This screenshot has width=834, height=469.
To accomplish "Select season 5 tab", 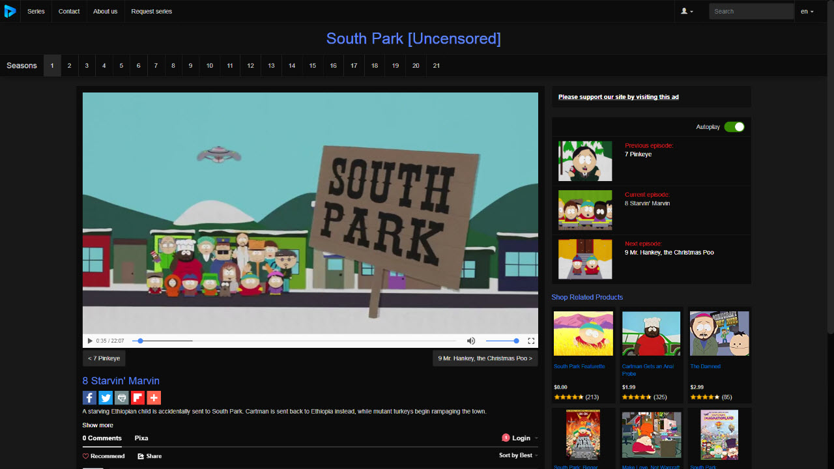I will pyautogui.click(x=121, y=66).
